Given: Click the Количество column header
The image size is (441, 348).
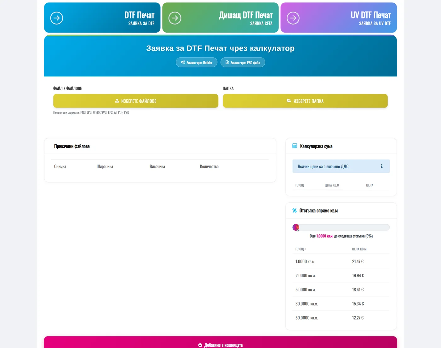Looking at the screenshot, I should pyautogui.click(x=209, y=166).
